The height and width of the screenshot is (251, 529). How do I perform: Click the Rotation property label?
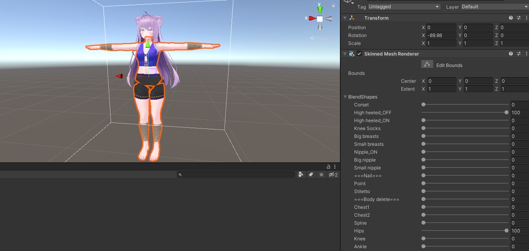pyautogui.click(x=357, y=35)
